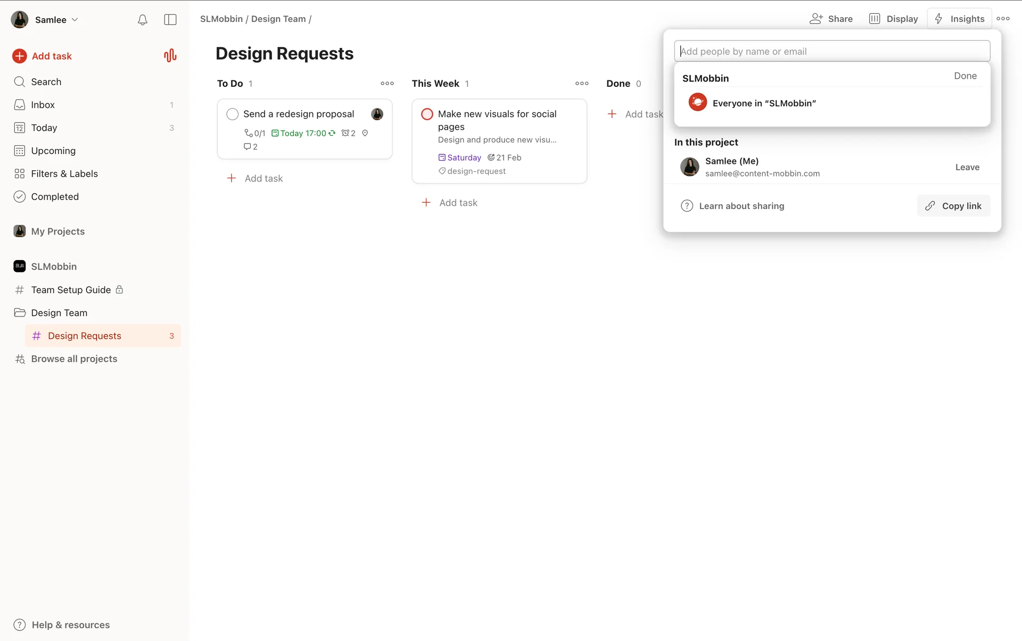Image resolution: width=1022 pixels, height=641 pixels.
Task: Open Display view options
Action: click(x=894, y=19)
